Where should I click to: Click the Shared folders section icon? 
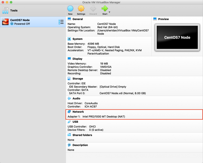(69, 135)
